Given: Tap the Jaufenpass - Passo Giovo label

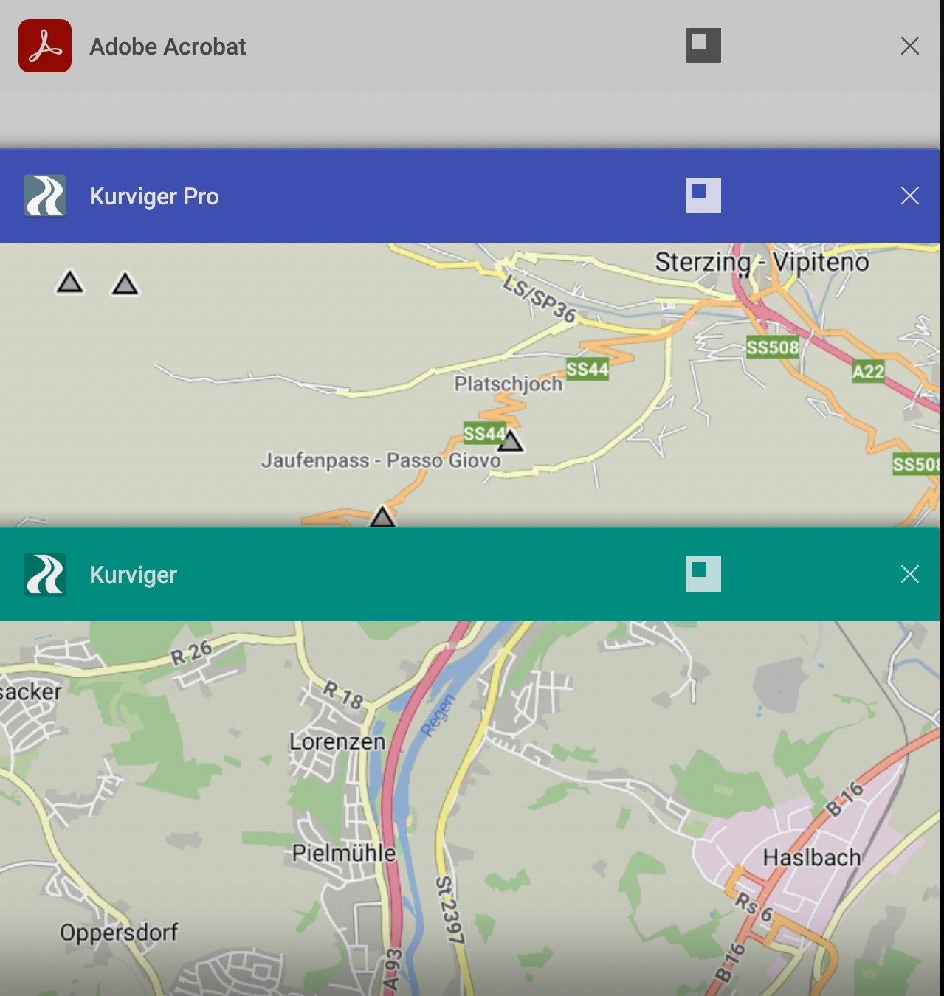Looking at the screenshot, I should click(x=381, y=460).
